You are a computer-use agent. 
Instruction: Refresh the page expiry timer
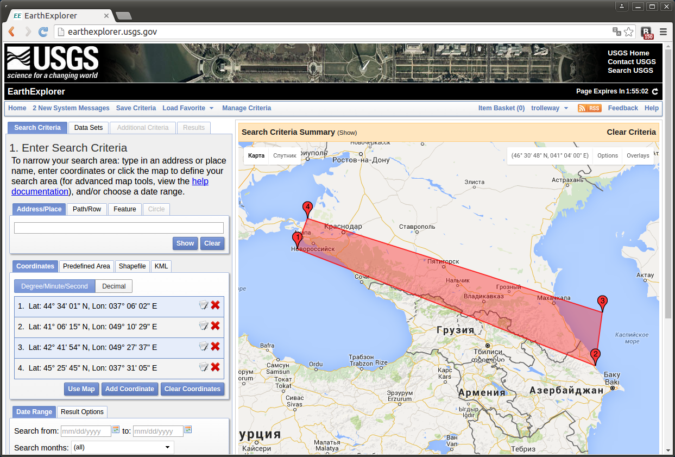click(x=655, y=91)
